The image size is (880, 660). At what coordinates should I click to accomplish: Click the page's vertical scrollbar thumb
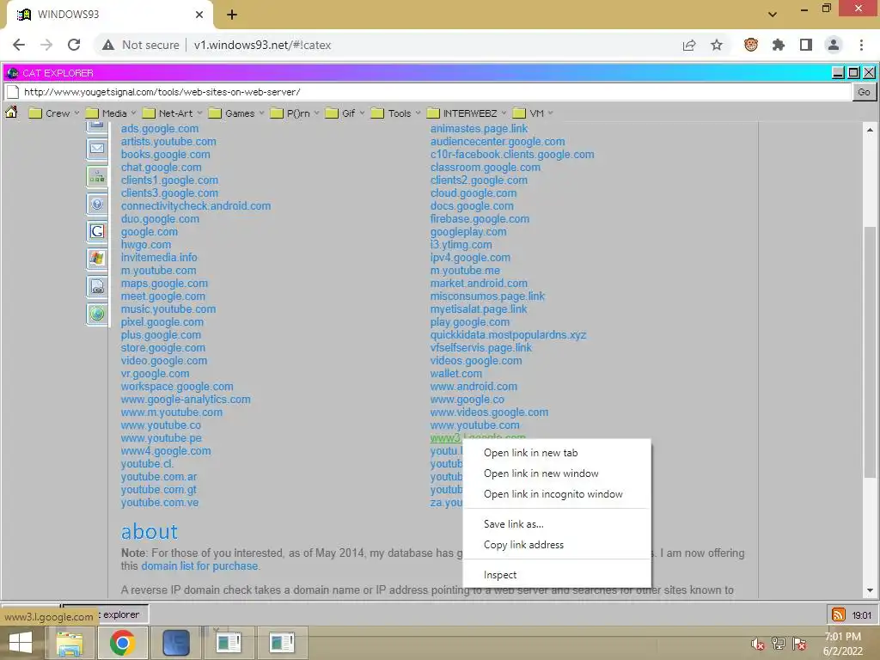870,352
